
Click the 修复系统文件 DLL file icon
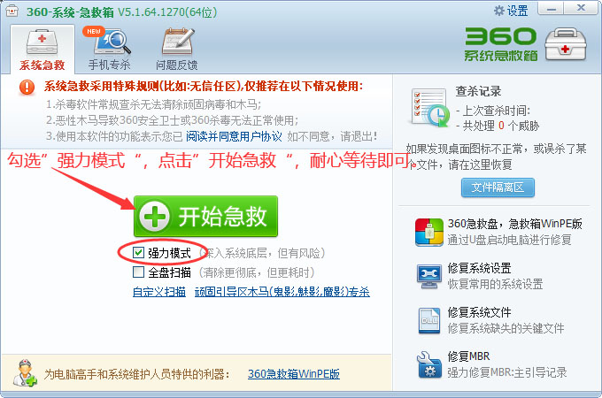tap(428, 320)
